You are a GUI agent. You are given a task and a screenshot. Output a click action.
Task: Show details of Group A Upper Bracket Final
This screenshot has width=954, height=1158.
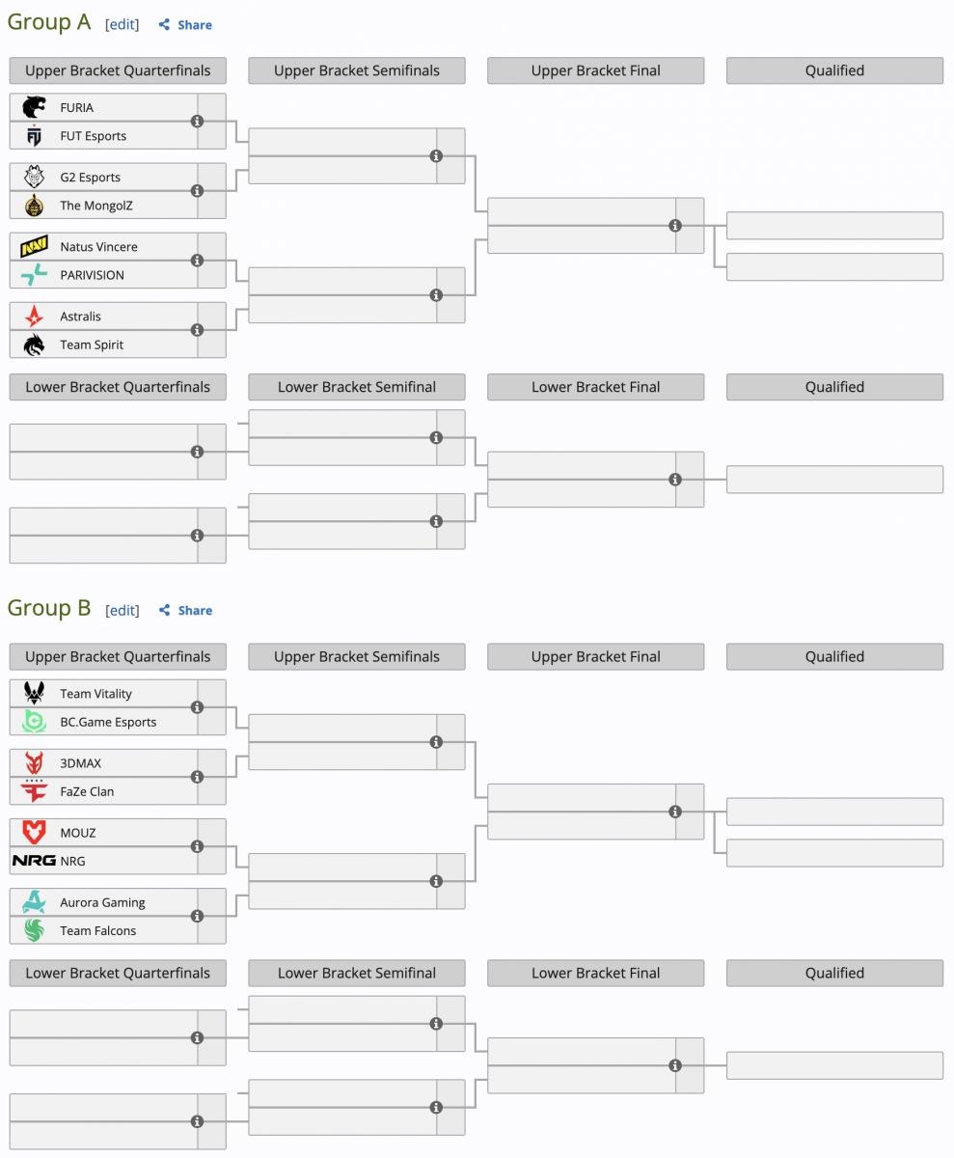click(x=675, y=226)
